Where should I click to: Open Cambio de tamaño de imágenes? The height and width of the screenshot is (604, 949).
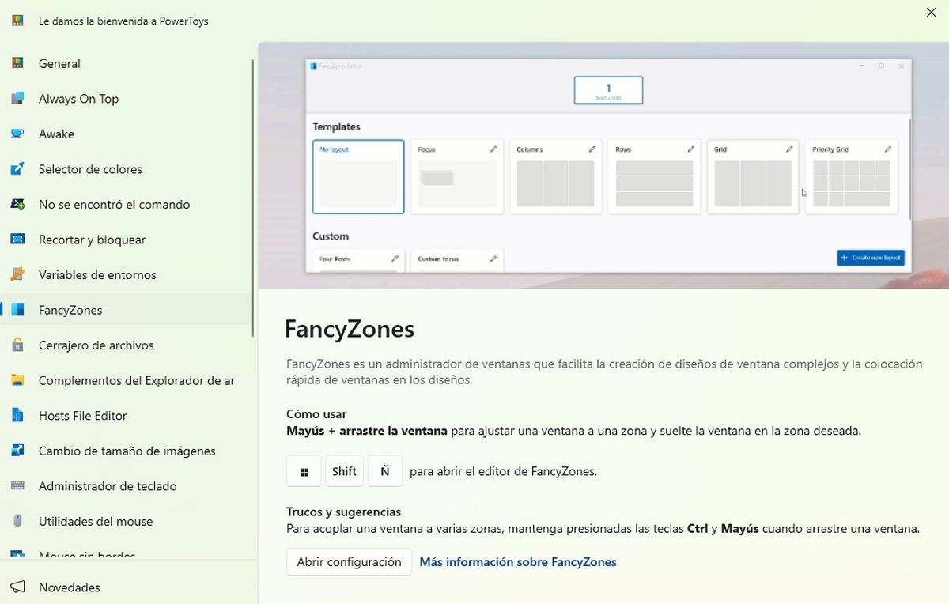tap(127, 451)
